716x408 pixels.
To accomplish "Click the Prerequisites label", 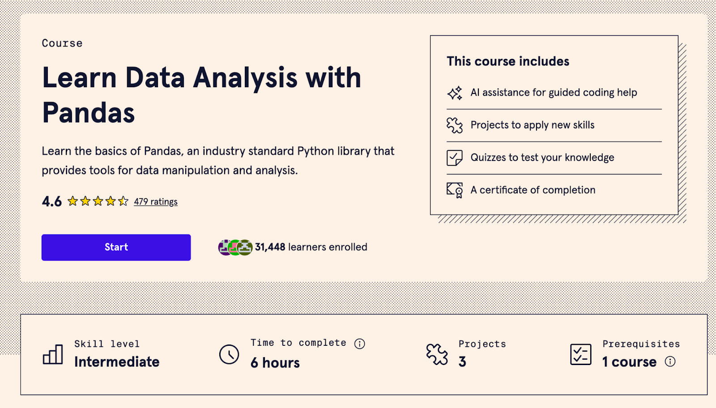I will point(641,344).
